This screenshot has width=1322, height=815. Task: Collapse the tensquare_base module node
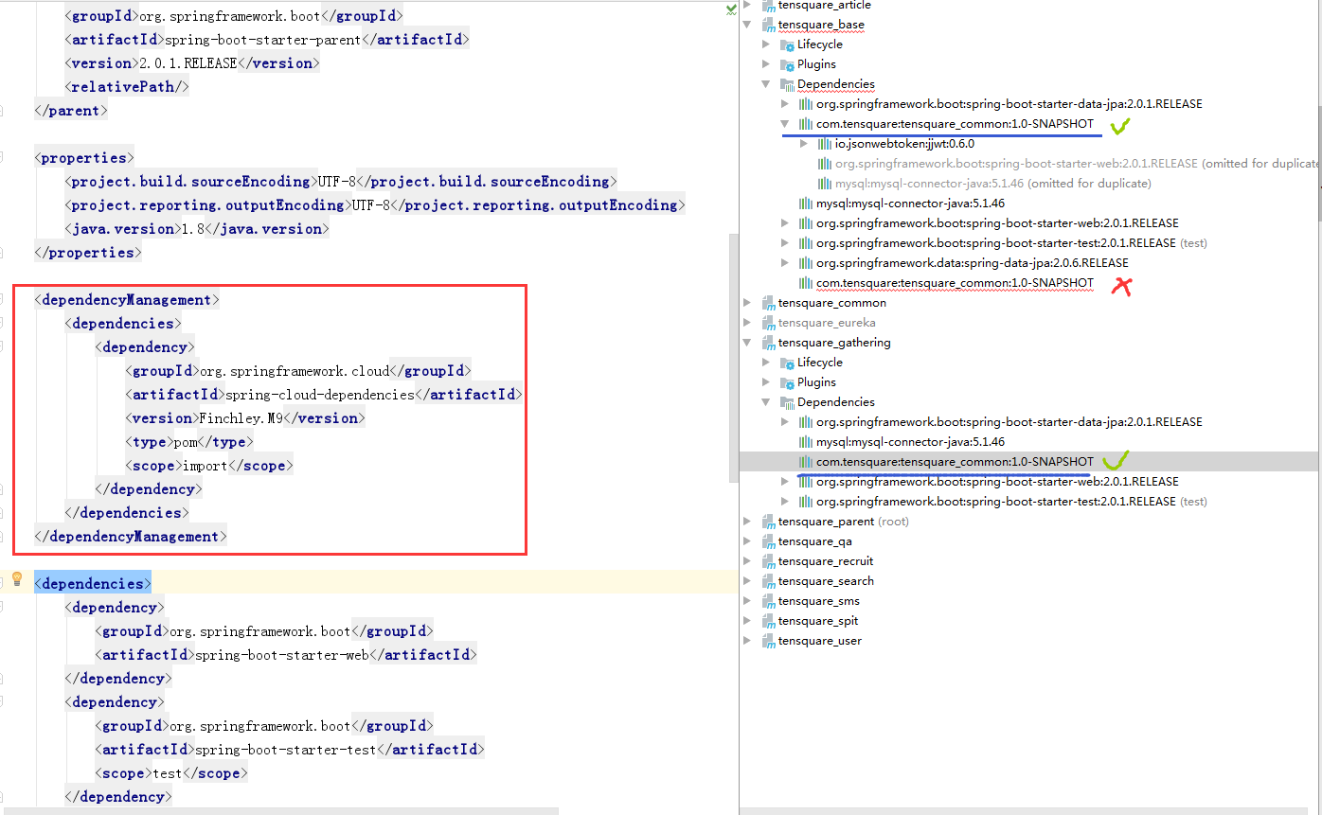[747, 25]
